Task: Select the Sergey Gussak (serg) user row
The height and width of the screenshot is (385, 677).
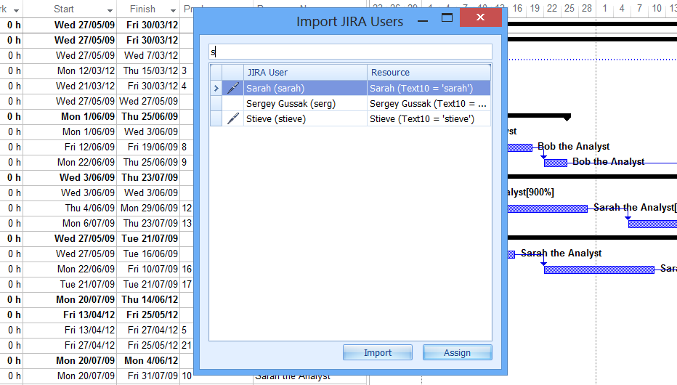Action: click(x=305, y=104)
